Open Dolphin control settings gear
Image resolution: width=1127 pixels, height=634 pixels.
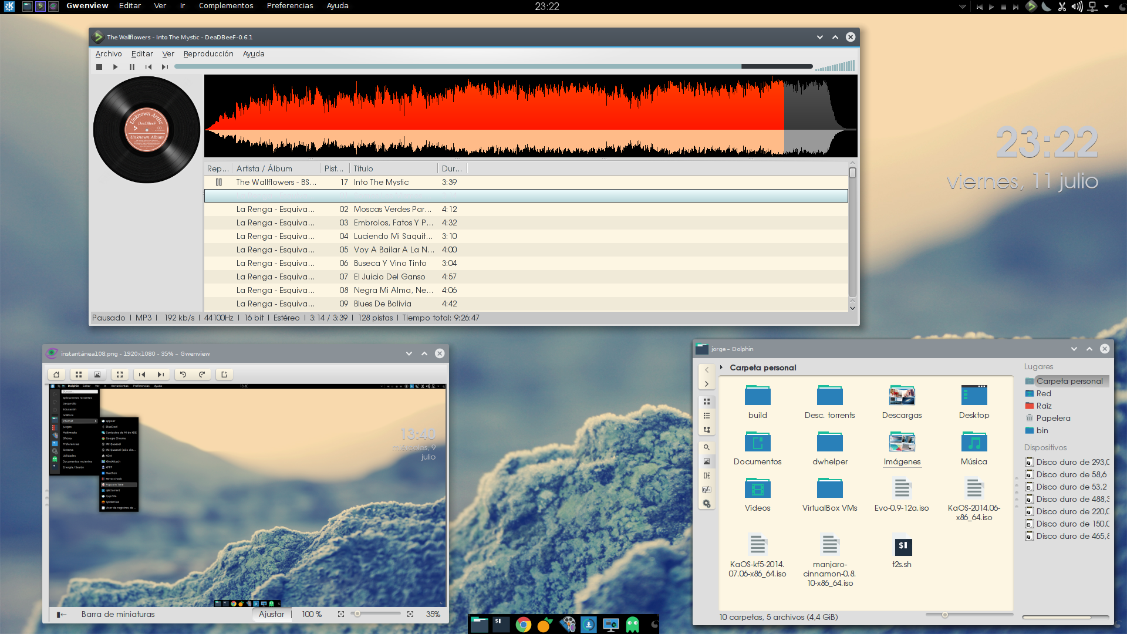[707, 504]
